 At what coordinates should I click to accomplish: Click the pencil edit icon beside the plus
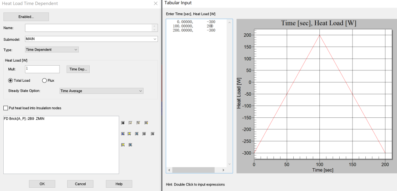[130, 123]
